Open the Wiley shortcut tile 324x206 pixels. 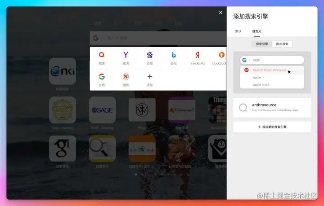142,110
